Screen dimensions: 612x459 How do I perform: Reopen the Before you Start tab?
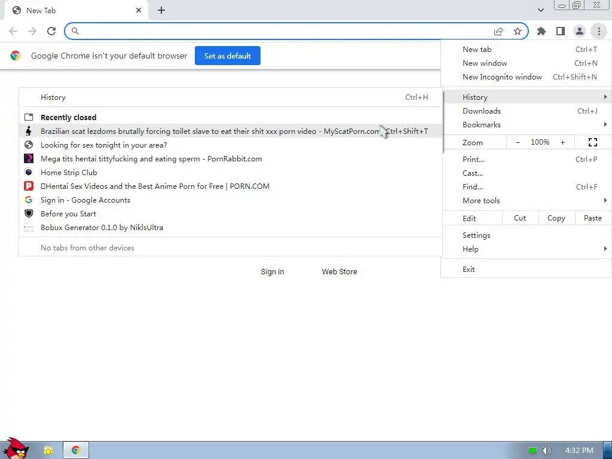230,214
